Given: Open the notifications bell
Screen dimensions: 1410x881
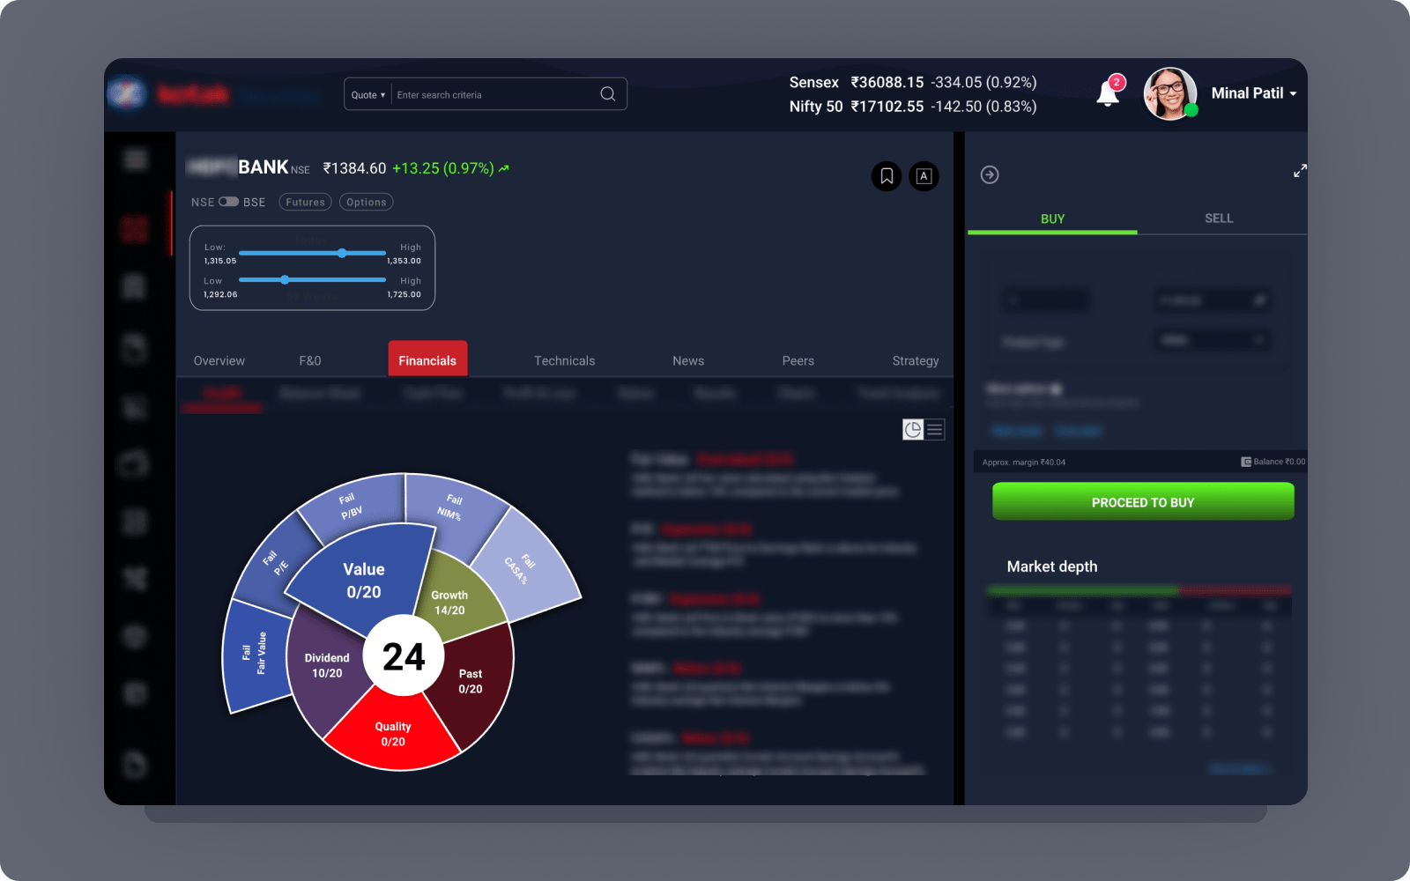Looking at the screenshot, I should point(1108,93).
